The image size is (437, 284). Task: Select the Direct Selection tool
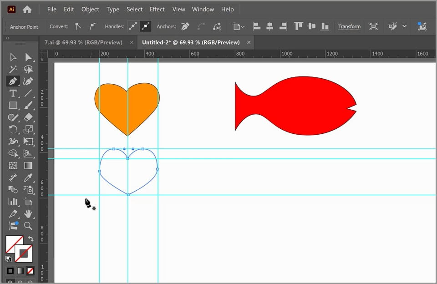[28, 57]
